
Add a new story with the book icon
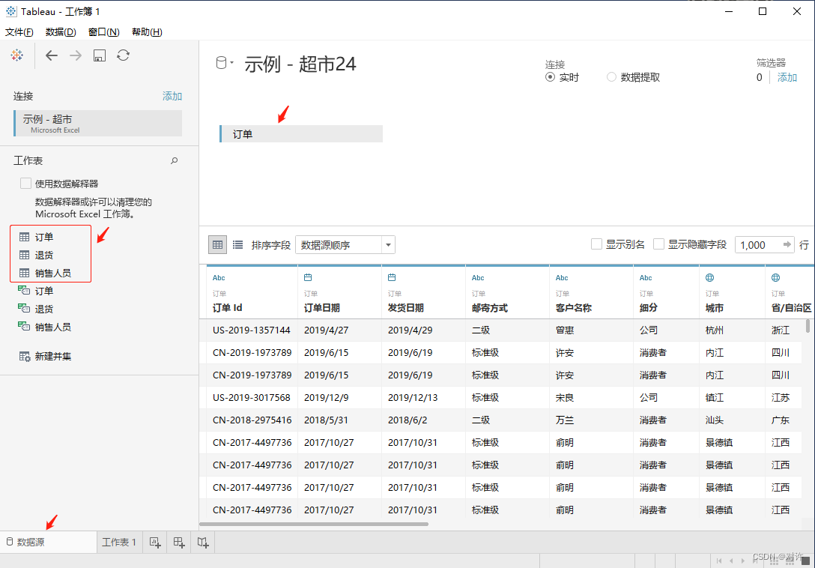click(x=203, y=543)
